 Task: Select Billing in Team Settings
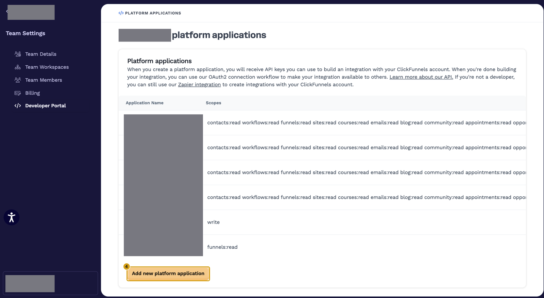pos(32,93)
